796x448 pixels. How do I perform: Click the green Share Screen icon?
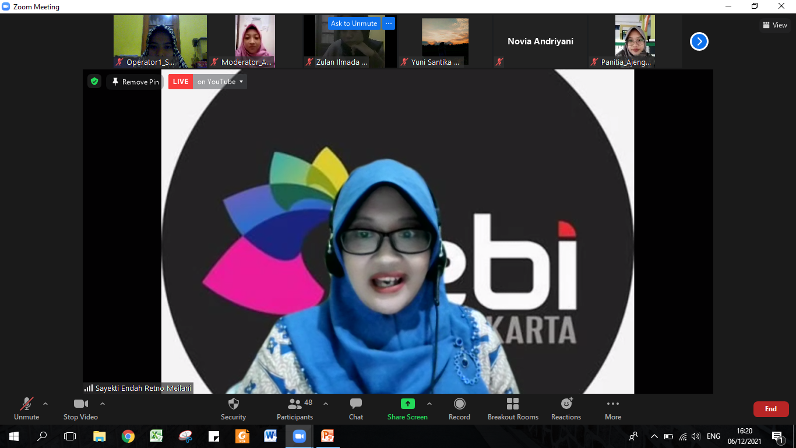(x=408, y=404)
